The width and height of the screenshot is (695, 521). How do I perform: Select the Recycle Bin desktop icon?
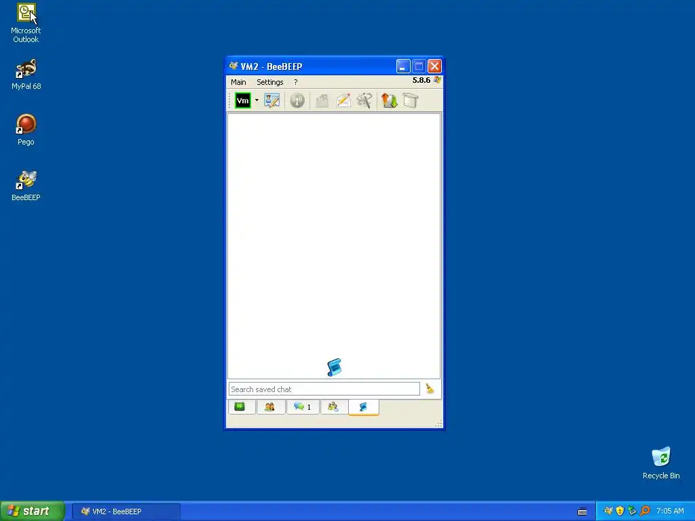pyautogui.click(x=661, y=463)
